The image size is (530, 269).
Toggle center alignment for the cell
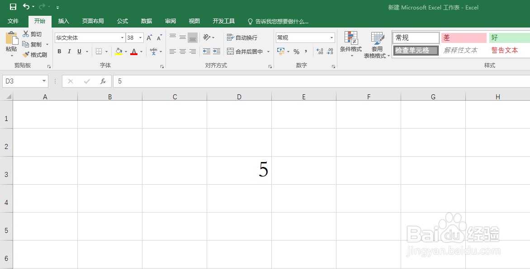point(182,51)
